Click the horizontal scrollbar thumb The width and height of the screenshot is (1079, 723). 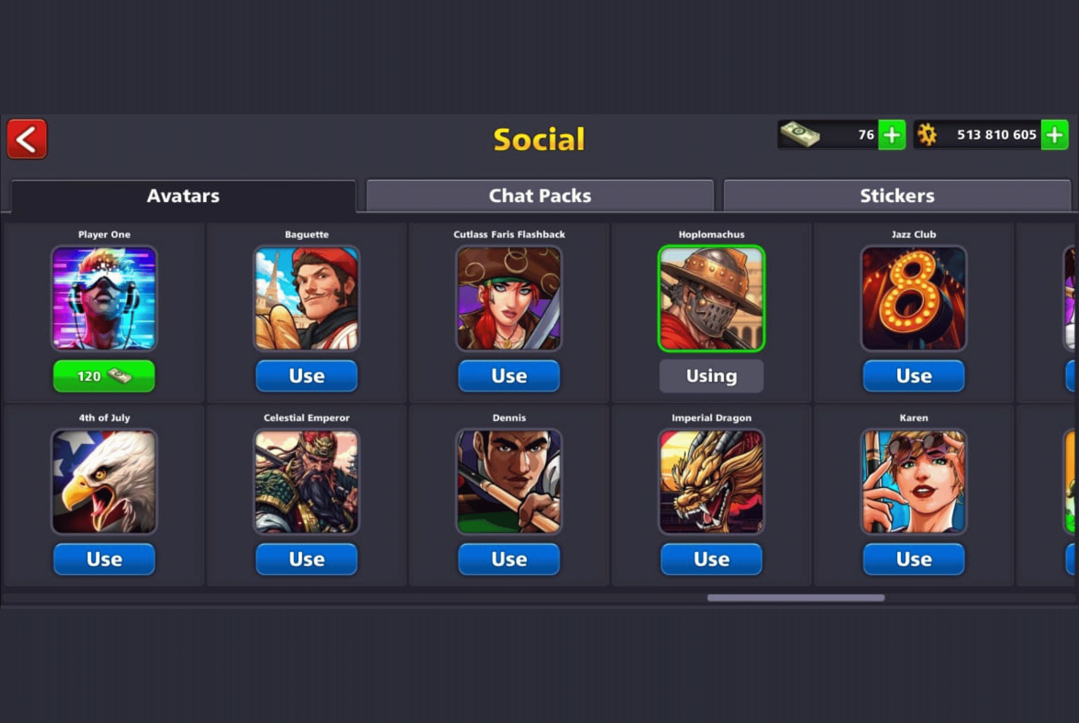click(x=796, y=598)
